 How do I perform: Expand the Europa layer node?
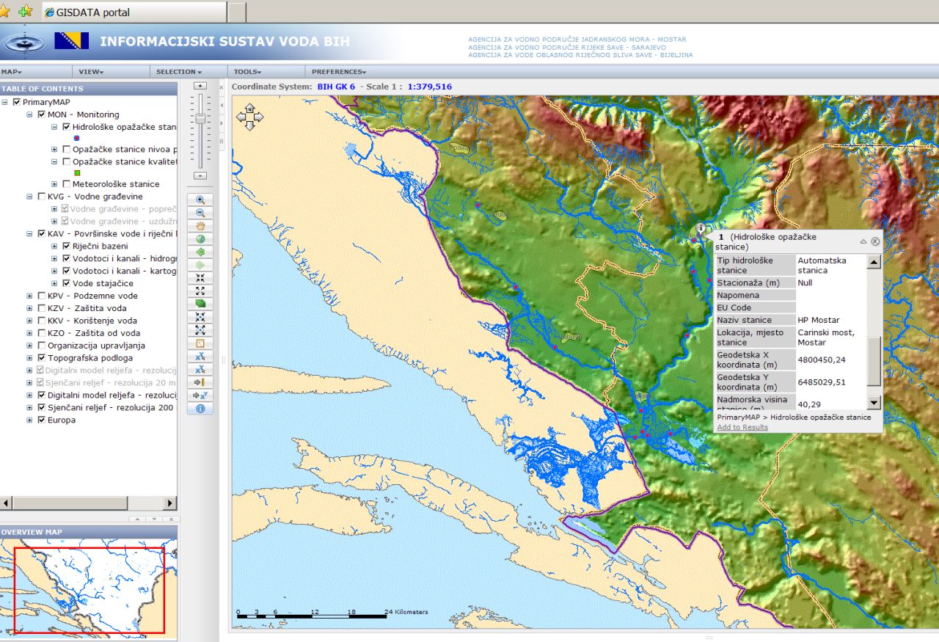[x=30, y=420]
